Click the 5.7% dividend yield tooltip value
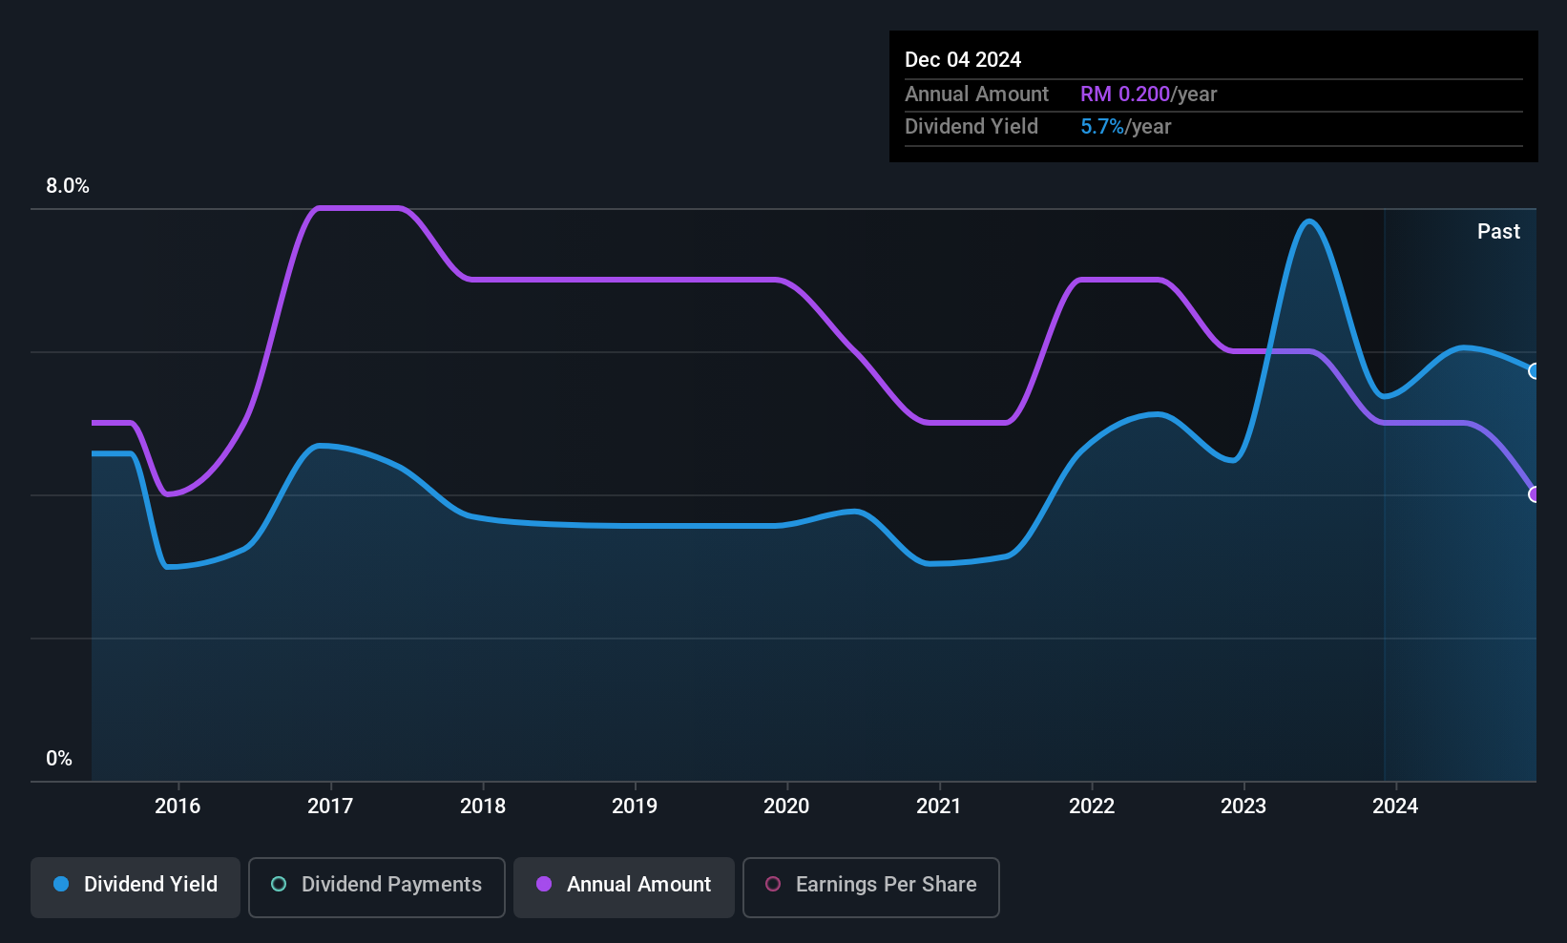 click(1102, 126)
